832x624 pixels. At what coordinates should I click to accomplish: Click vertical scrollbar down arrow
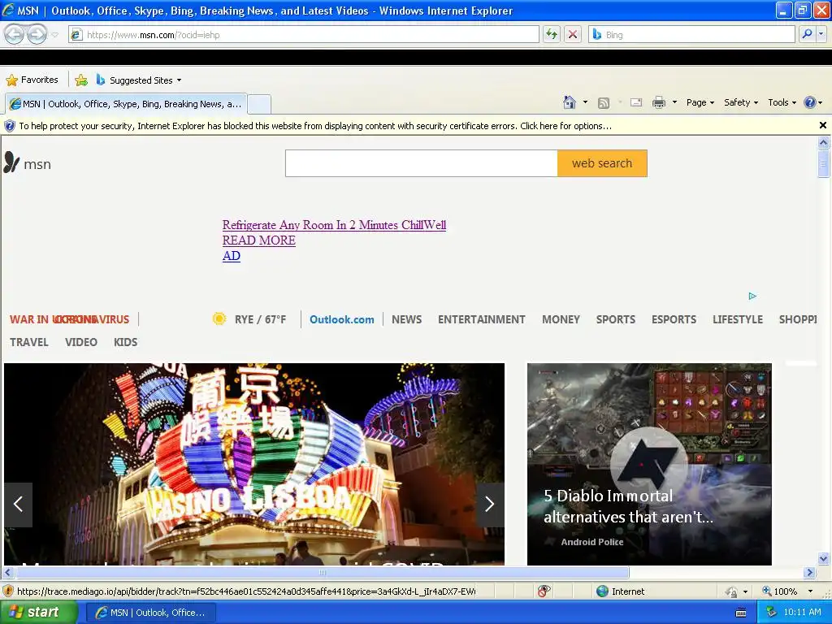coord(824,558)
